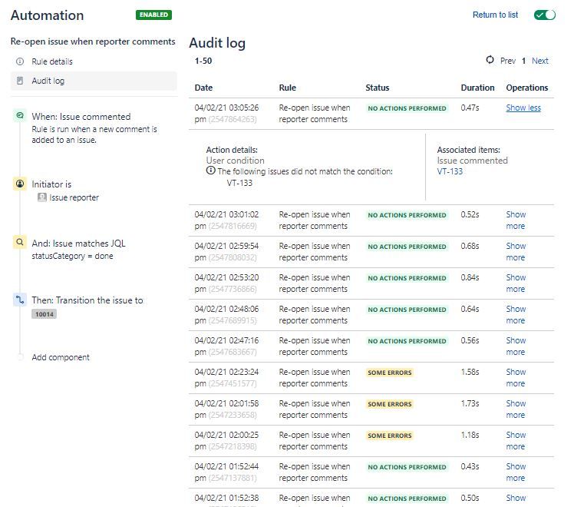
Task: Show more for 02:00:25 pm error entry
Action: tap(516, 441)
